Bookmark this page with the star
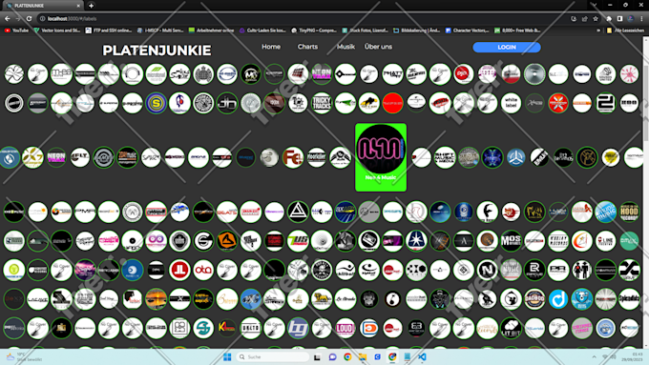The height and width of the screenshot is (365, 649). [x=596, y=19]
